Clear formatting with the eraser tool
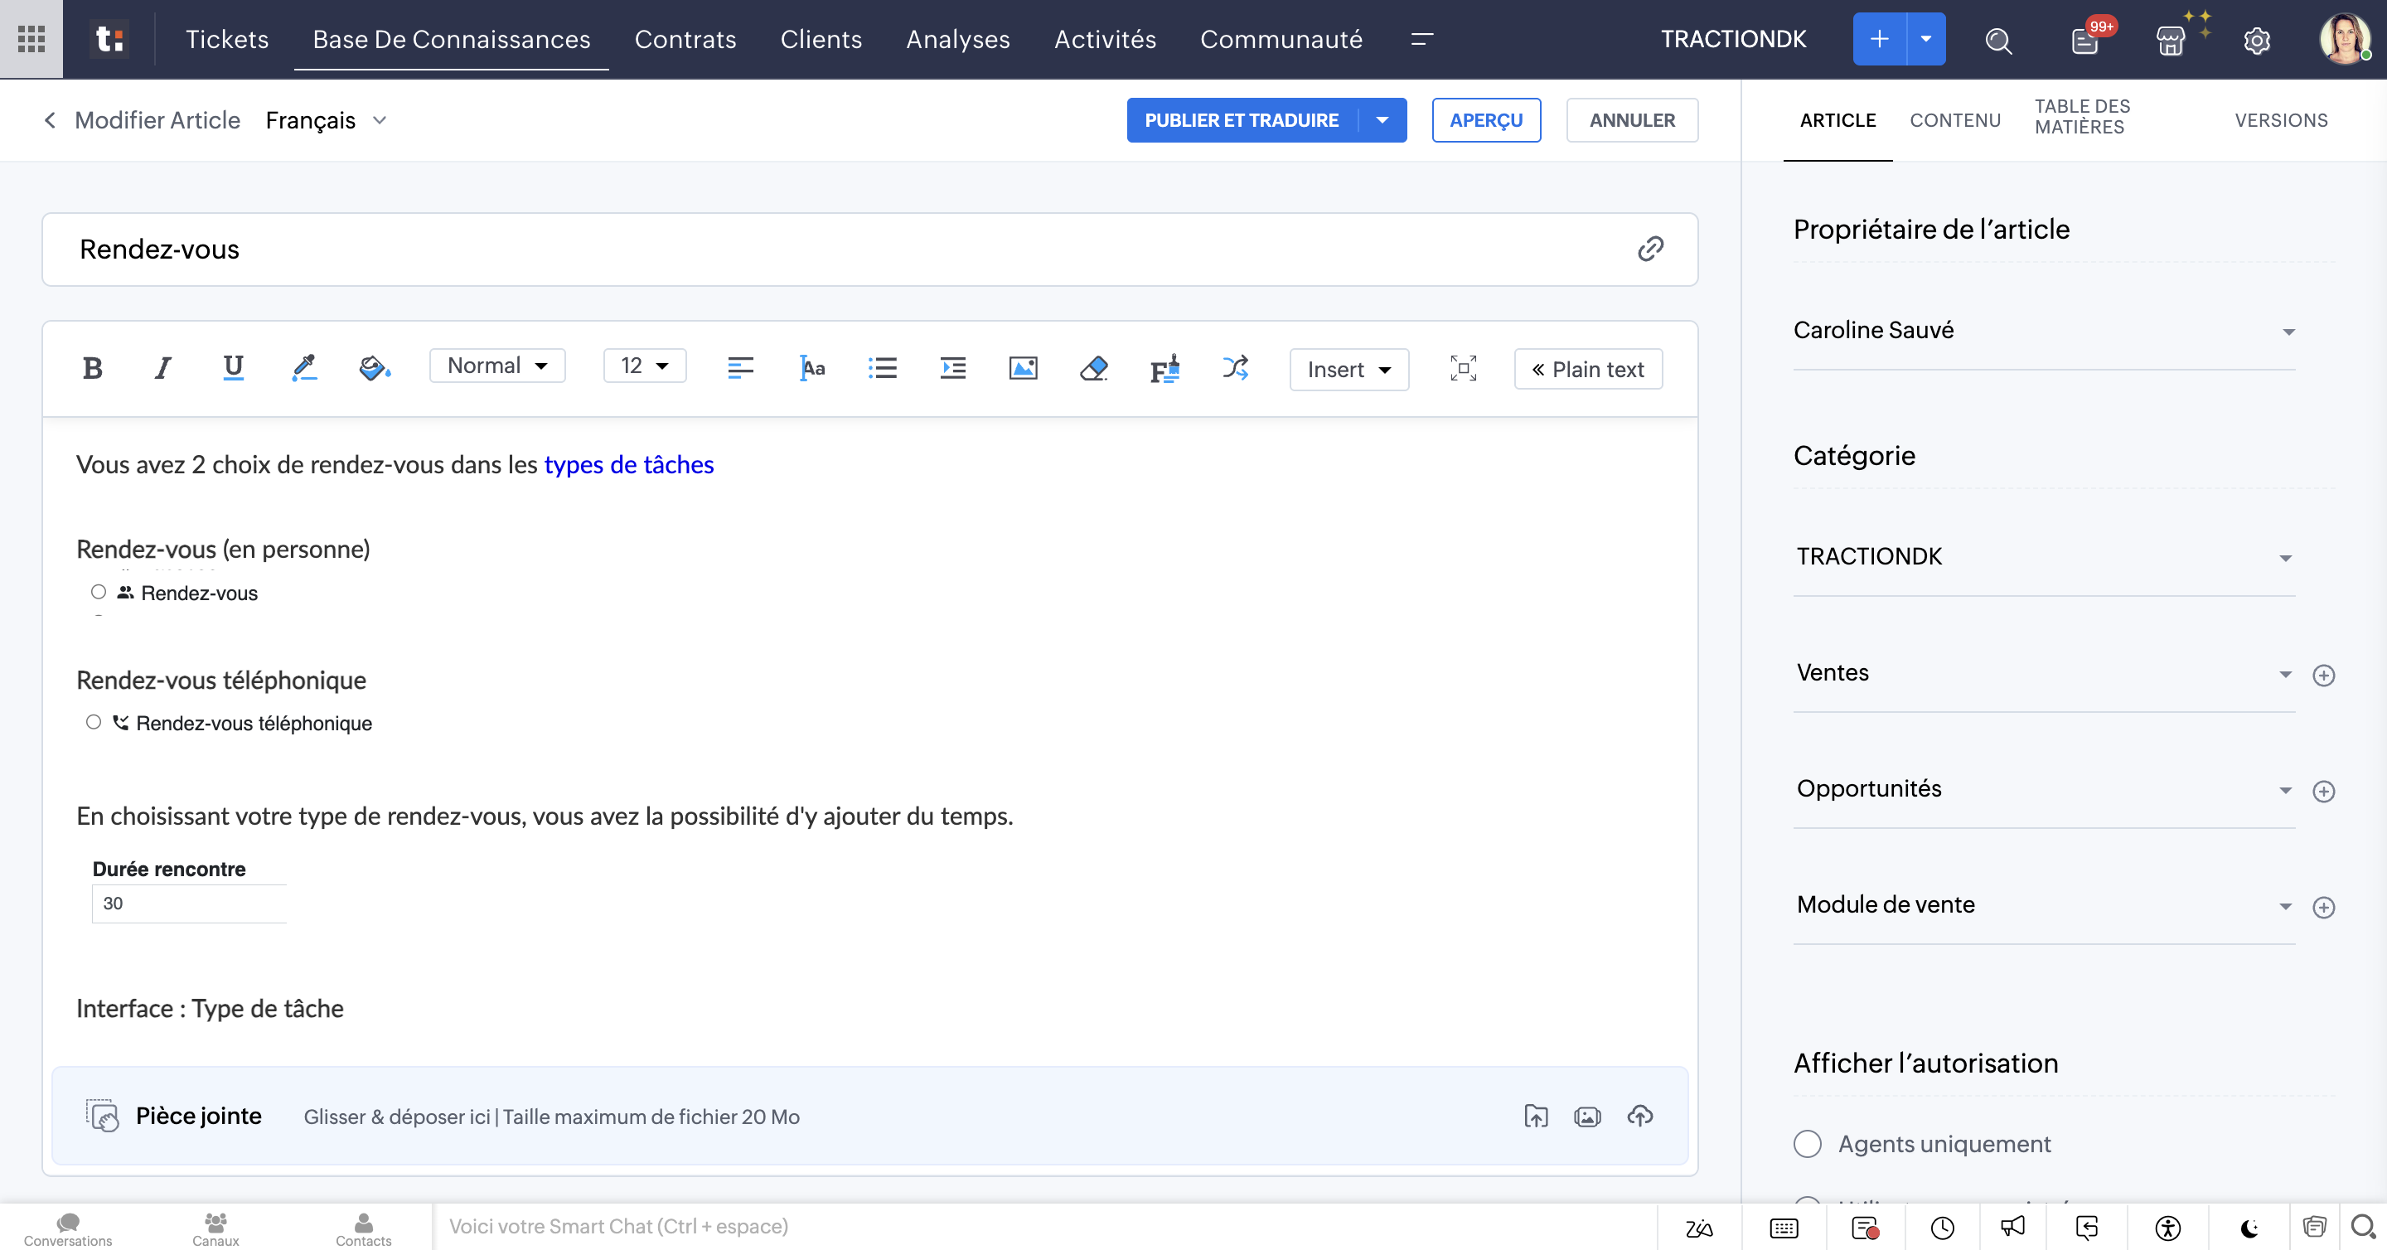 click(x=1093, y=369)
